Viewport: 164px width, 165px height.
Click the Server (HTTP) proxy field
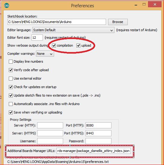[x=50, y=125]
